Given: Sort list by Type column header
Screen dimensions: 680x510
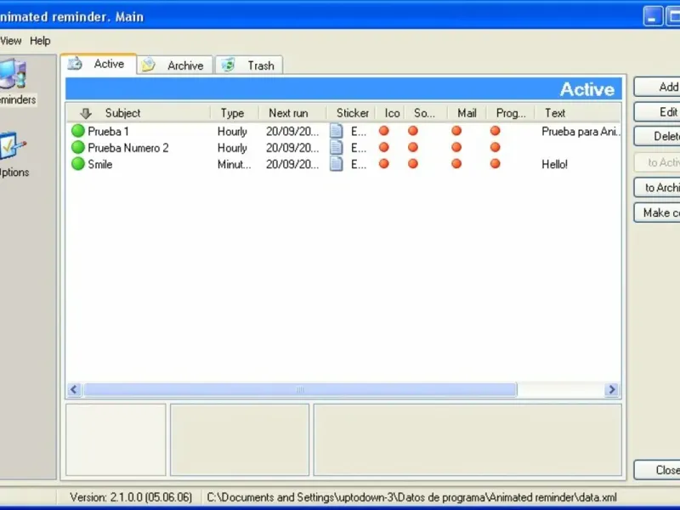Looking at the screenshot, I should click(232, 113).
